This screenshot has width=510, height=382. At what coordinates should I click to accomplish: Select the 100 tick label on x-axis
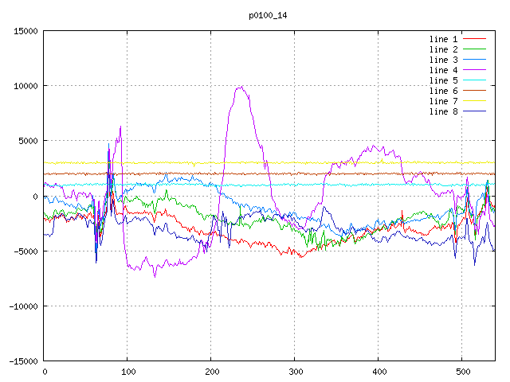click(x=127, y=371)
